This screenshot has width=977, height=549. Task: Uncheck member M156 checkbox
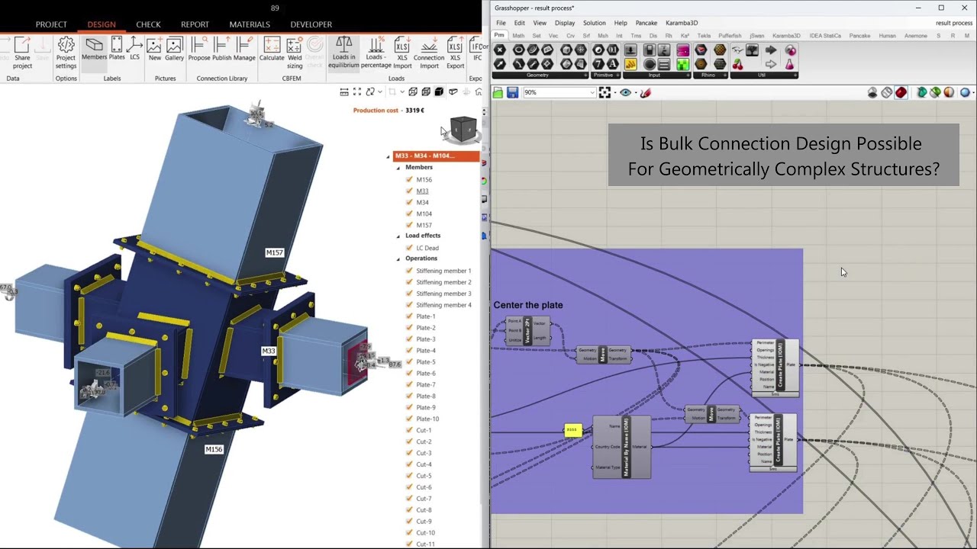(409, 180)
